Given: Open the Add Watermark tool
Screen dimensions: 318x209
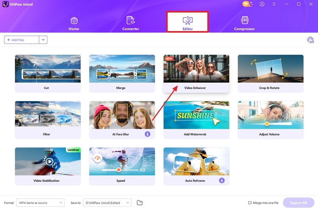Looking at the screenshot, I should click(x=196, y=120).
